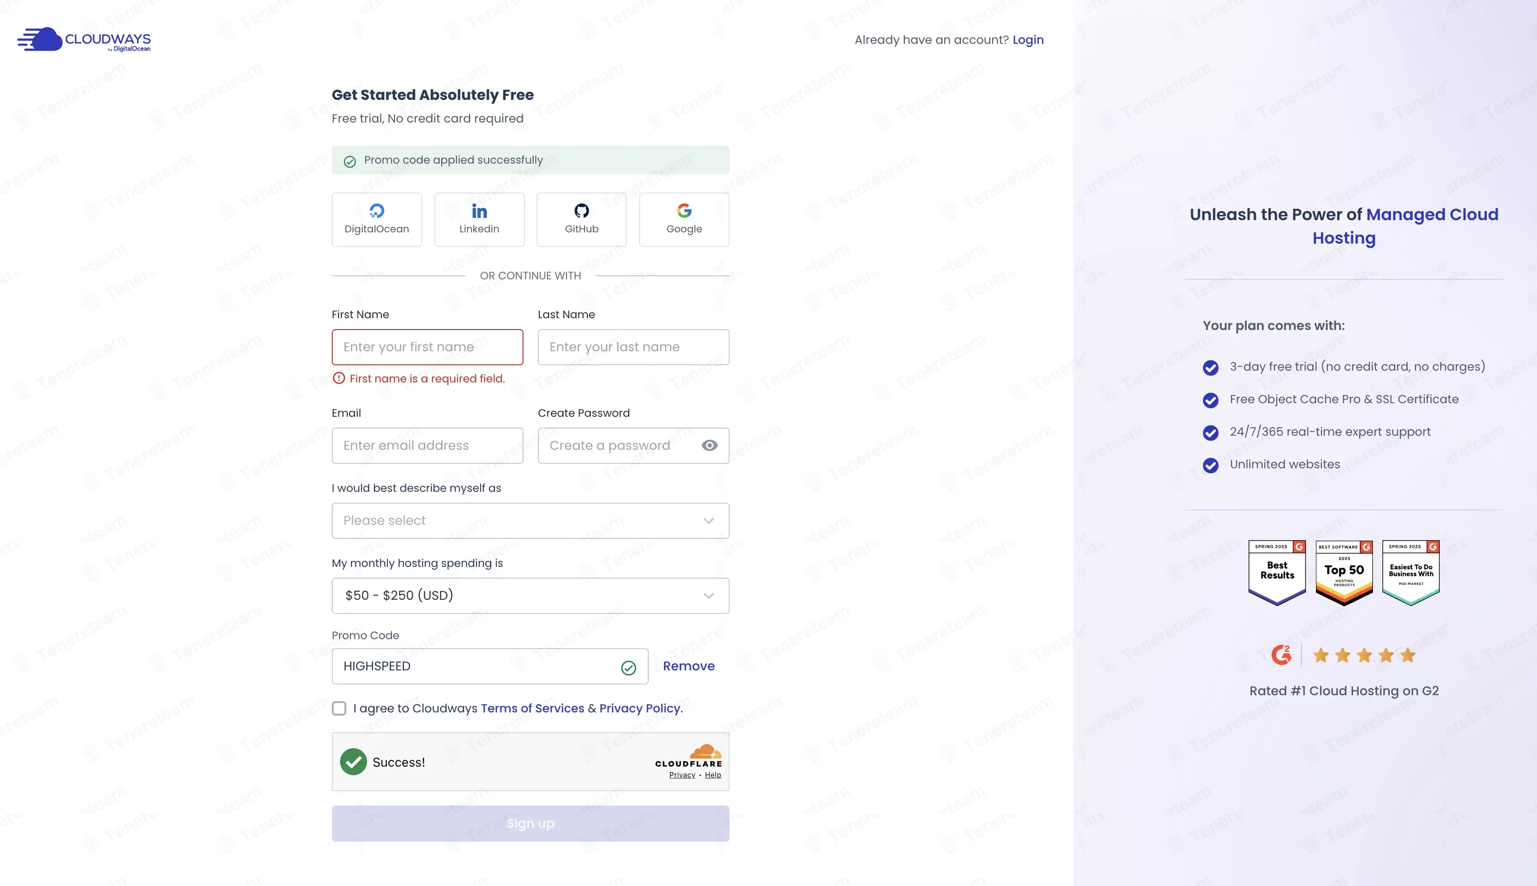Click the Cloudways logo
The height and width of the screenshot is (886, 1537).
84,40
